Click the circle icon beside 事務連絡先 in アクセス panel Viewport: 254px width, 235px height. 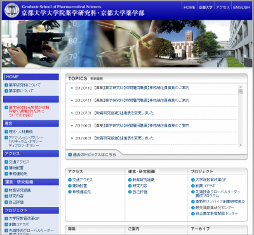(x=70, y=192)
